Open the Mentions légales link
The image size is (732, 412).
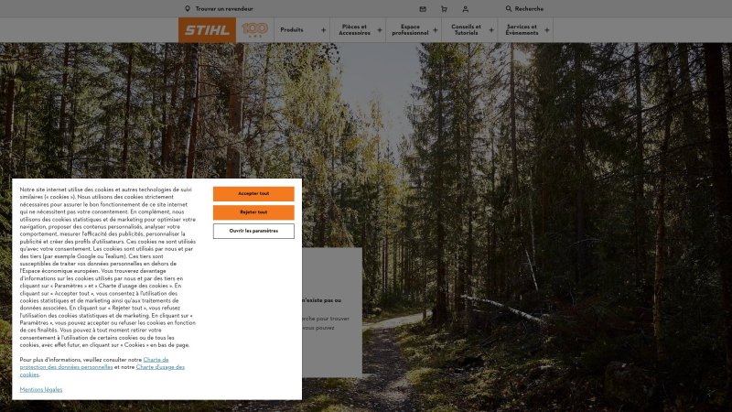41,390
